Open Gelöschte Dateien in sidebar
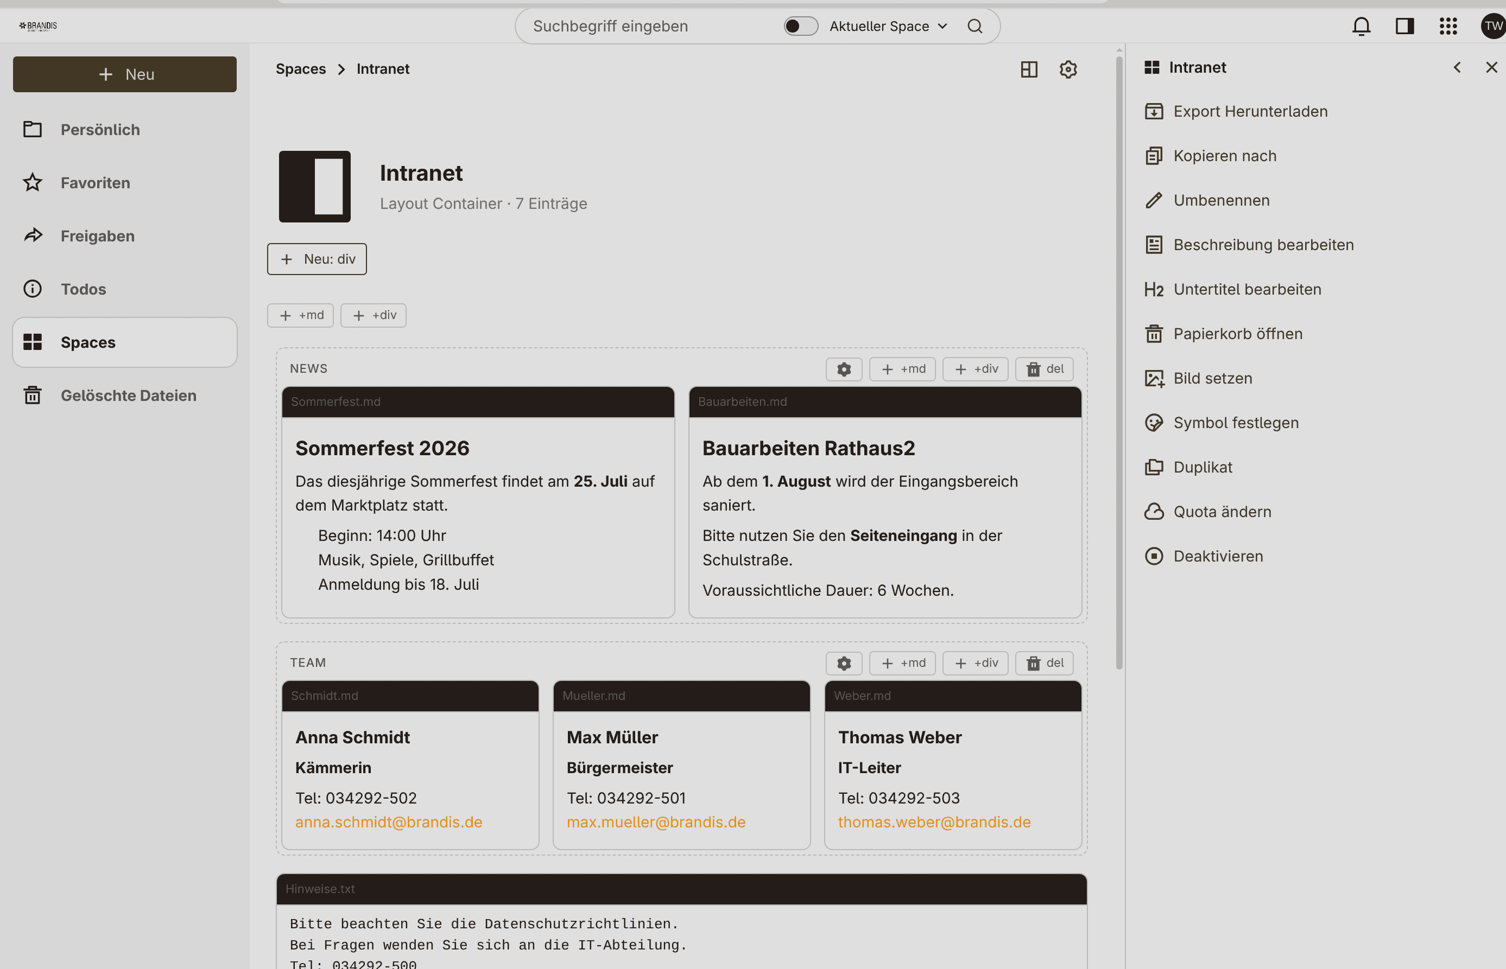Screen dimensions: 1506x969 click(125, 395)
